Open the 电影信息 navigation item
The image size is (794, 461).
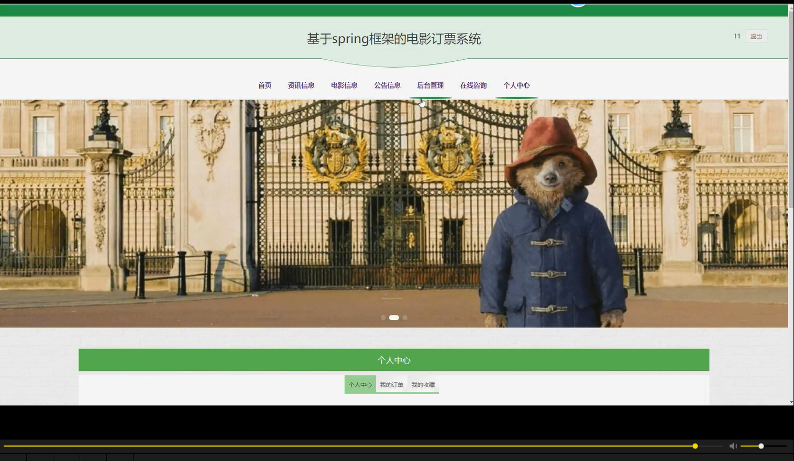pyautogui.click(x=344, y=85)
